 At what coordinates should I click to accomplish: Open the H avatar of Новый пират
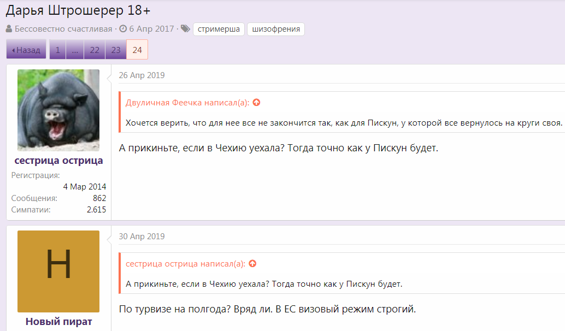pyautogui.click(x=58, y=271)
